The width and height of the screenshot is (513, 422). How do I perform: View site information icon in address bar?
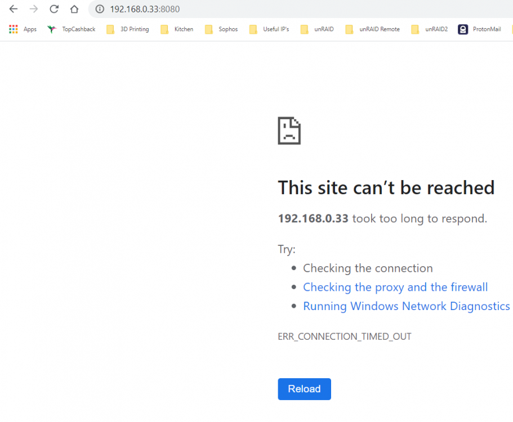tap(100, 9)
